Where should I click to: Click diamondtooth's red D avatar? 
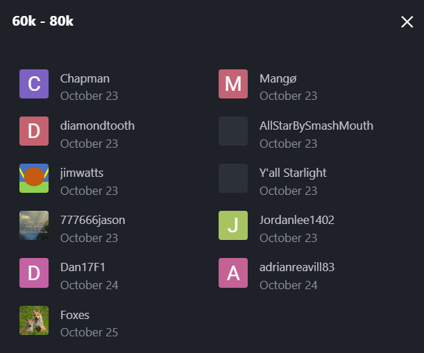[34, 131]
